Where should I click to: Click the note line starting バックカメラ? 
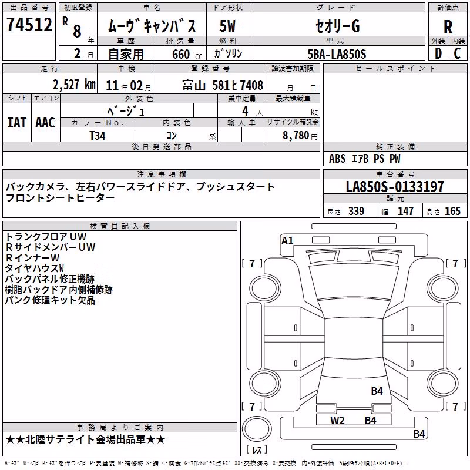(x=140, y=187)
